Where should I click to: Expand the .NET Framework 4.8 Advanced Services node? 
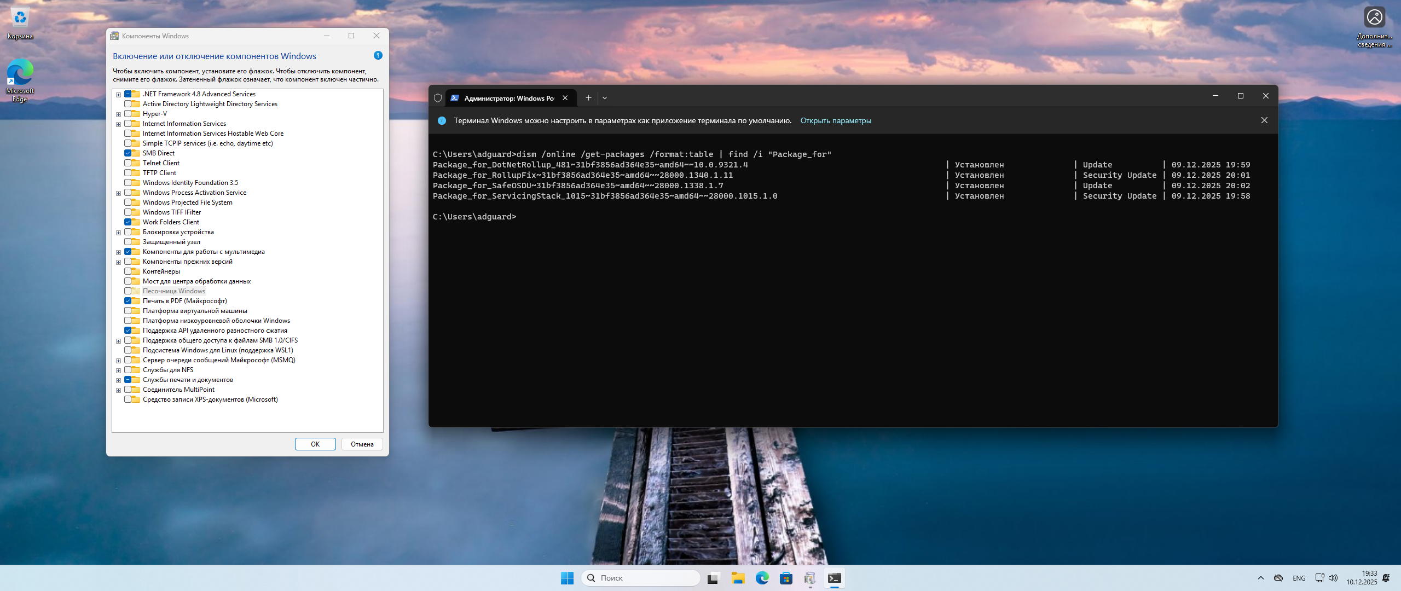pyautogui.click(x=118, y=95)
